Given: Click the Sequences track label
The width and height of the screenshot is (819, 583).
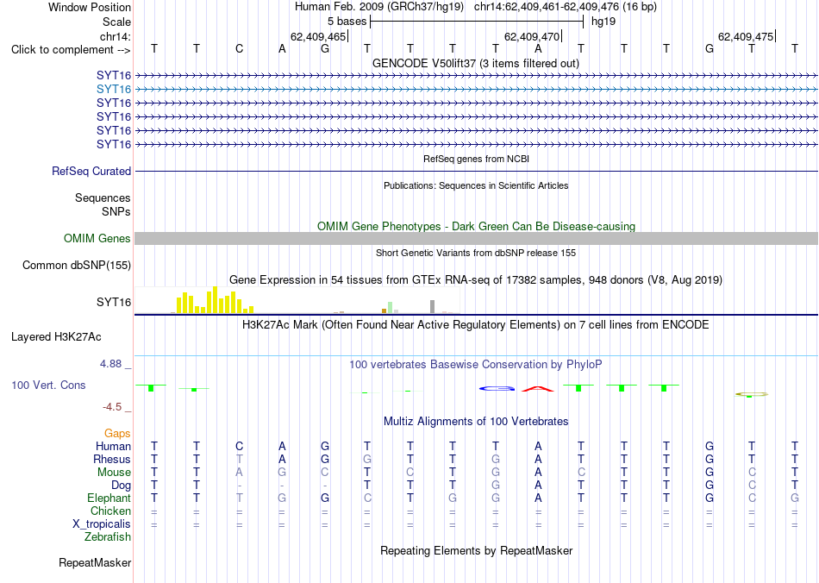Looking at the screenshot, I should click(103, 198).
